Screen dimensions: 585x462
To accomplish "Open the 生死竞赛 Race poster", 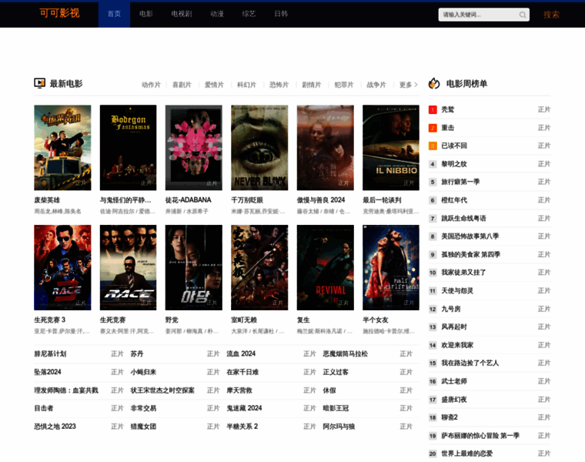I will (128, 267).
